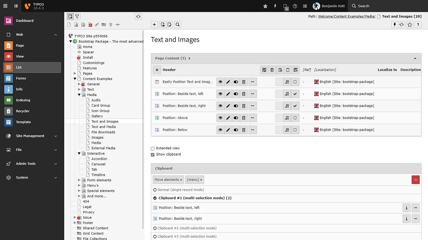Toggle visibility eye for Position: Beside text, left

point(220,94)
